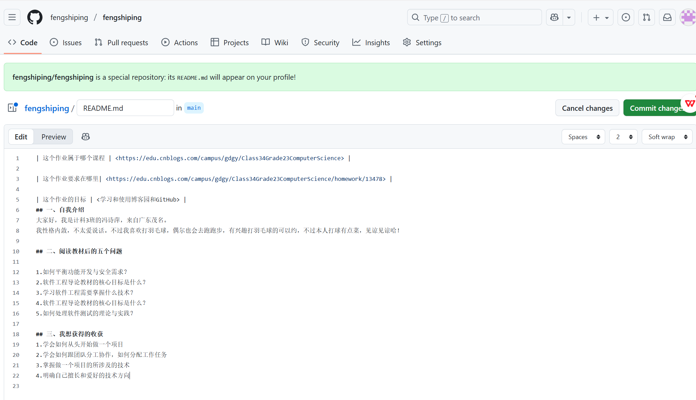Expand the create new plus dropdown

click(x=600, y=17)
